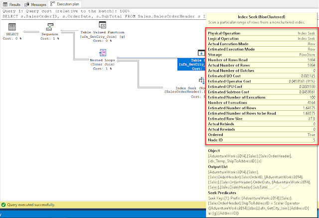Click the SELECT Cost: 0 % label
Screen dimensions: 319x218
click(x=12, y=39)
